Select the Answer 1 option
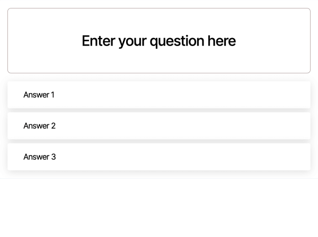The image size is (318, 237). tap(158, 95)
